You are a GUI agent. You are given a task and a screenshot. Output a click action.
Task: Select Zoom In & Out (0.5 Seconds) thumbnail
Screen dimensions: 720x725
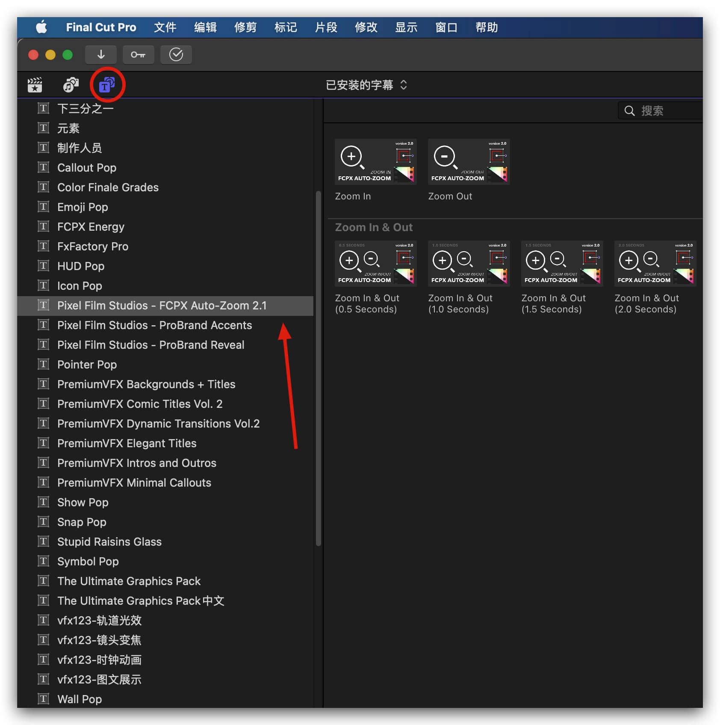coord(376,264)
